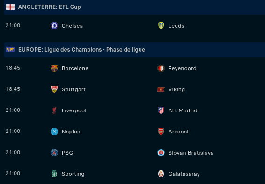Click the Atl. Madrid club crest
The height and width of the screenshot is (184, 265).
[161, 110]
